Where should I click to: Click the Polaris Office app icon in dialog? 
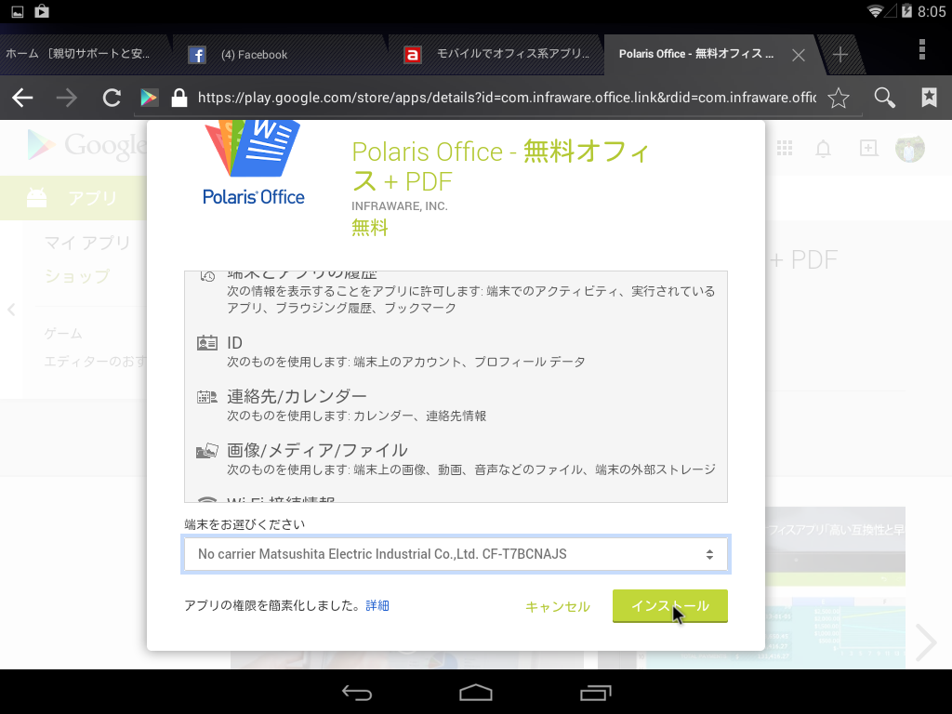pos(254,164)
